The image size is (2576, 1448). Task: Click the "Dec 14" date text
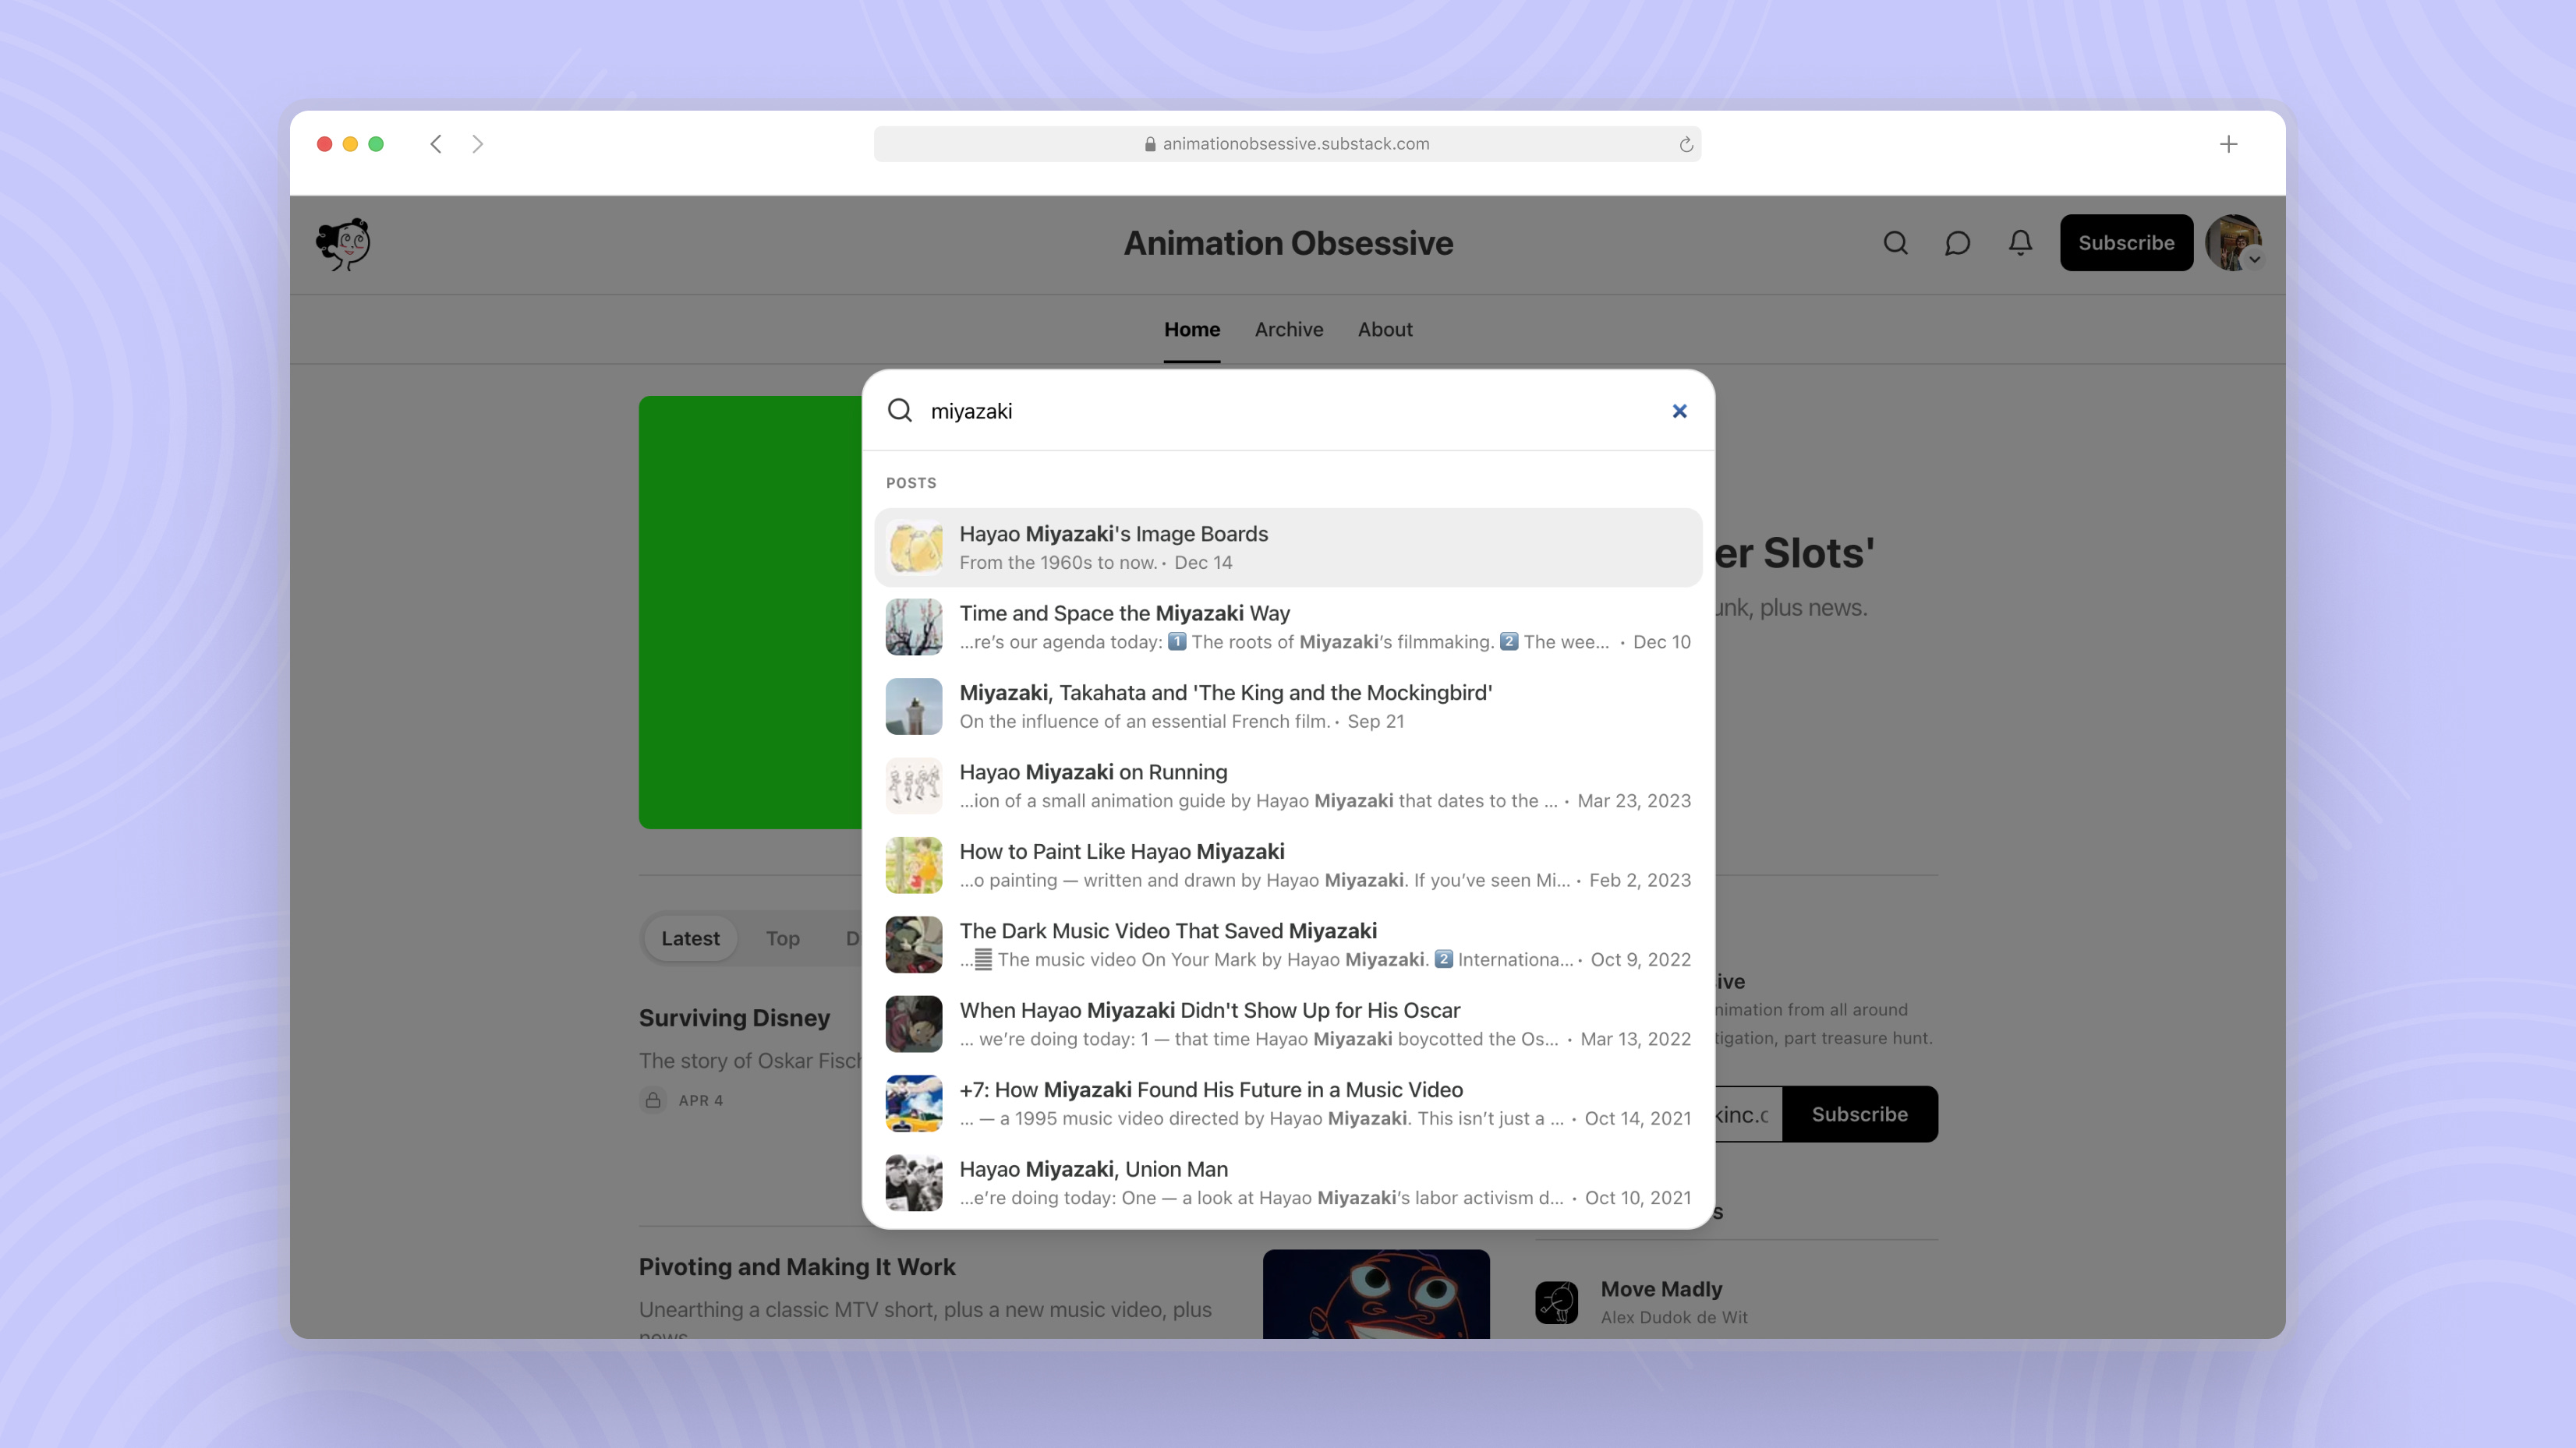[x=1203, y=563]
